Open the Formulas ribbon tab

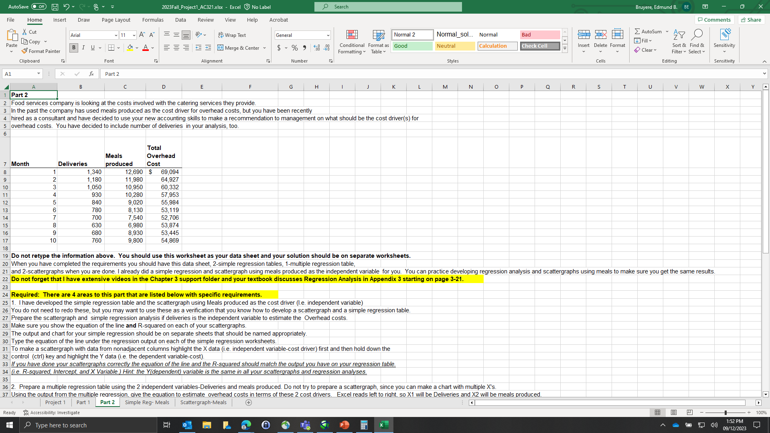coord(153,20)
